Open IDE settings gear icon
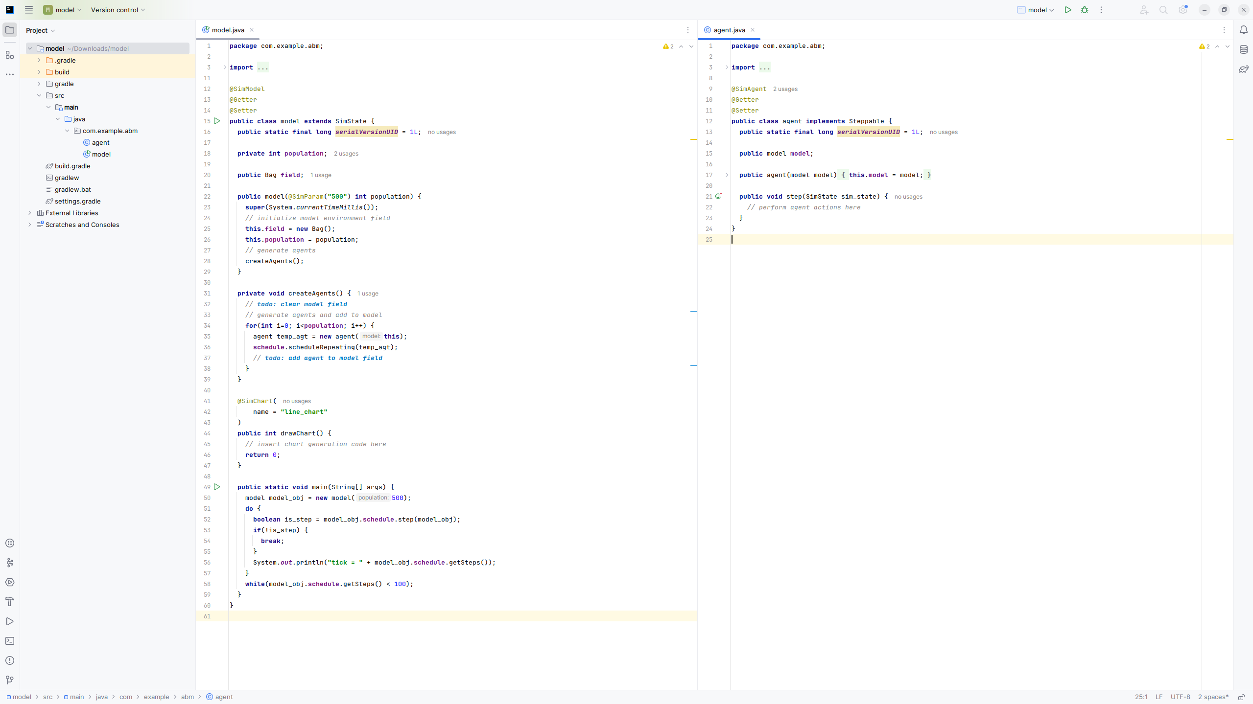Image resolution: width=1253 pixels, height=704 pixels. (1183, 10)
